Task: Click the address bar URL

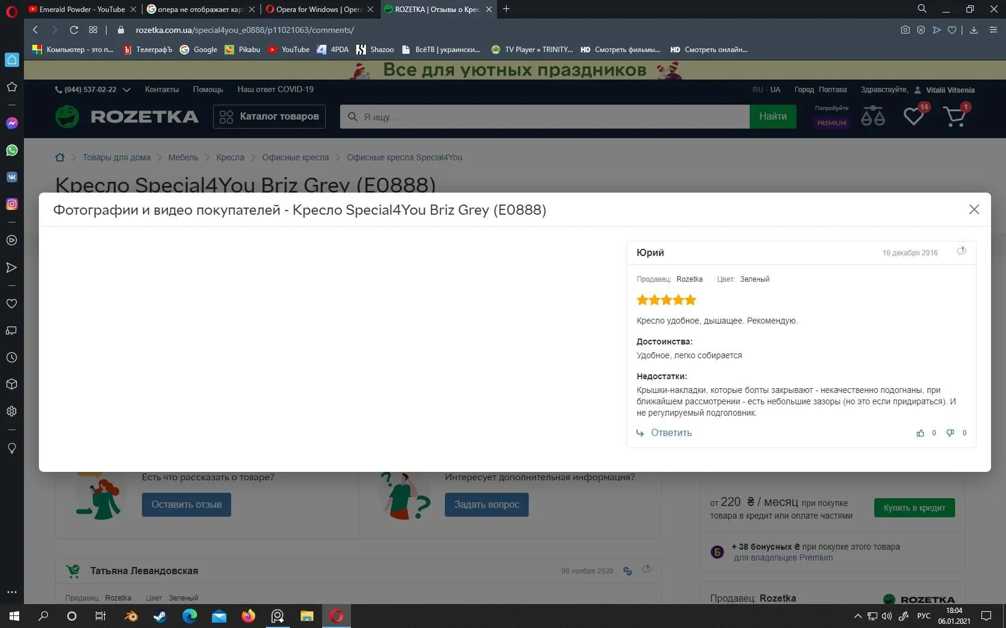Action: click(245, 30)
